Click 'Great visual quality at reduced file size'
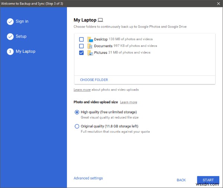The width and height of the screenshot is (223, 188). click(110, 117)
